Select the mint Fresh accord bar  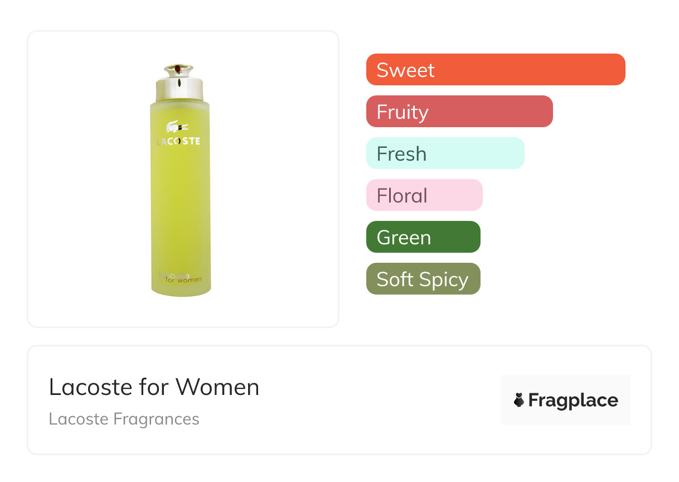tap(445, 153)
